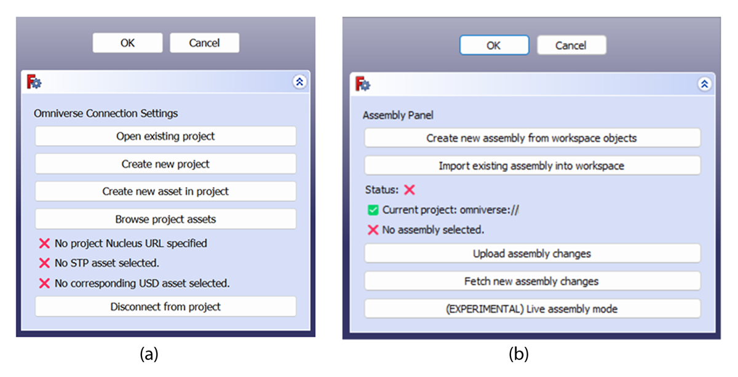Screen dimensions: 738x377
Task: Click red X beside No corresponding USD asset
Action: [x=44, y=284]
